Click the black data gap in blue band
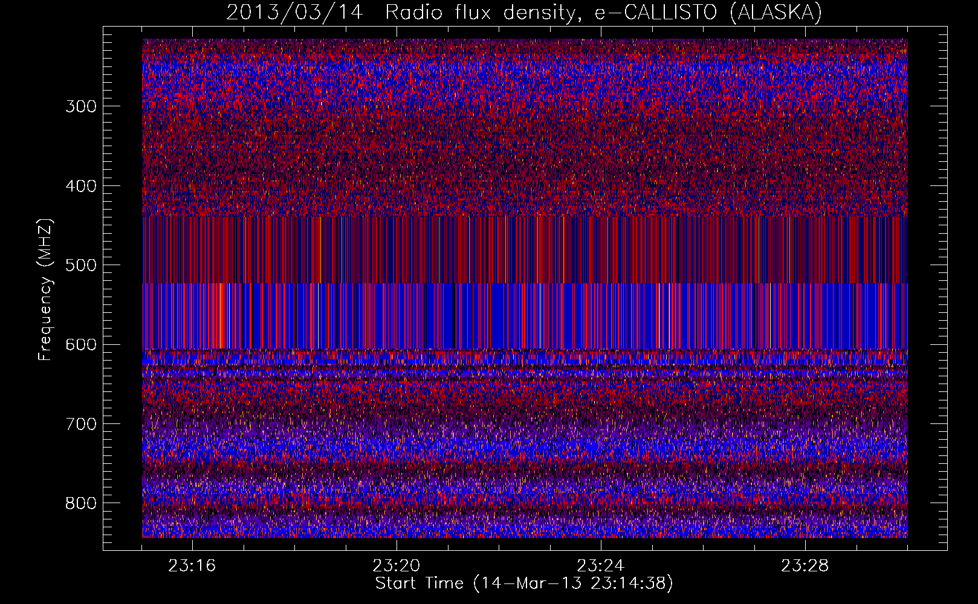The width and height of the screenshot is (978, 604). [x=454, y=316]
